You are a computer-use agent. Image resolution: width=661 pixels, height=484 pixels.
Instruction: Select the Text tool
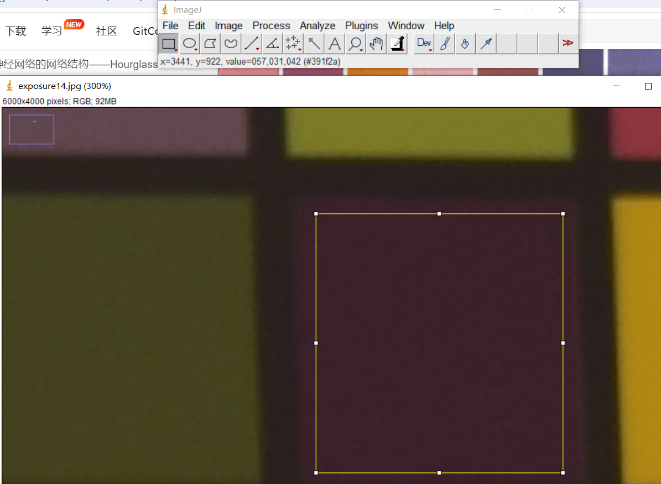pyautogui.click(x=335, y=44)
